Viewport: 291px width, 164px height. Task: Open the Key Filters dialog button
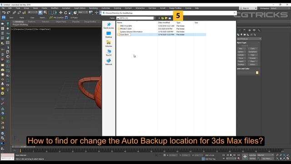pos(267,159)
